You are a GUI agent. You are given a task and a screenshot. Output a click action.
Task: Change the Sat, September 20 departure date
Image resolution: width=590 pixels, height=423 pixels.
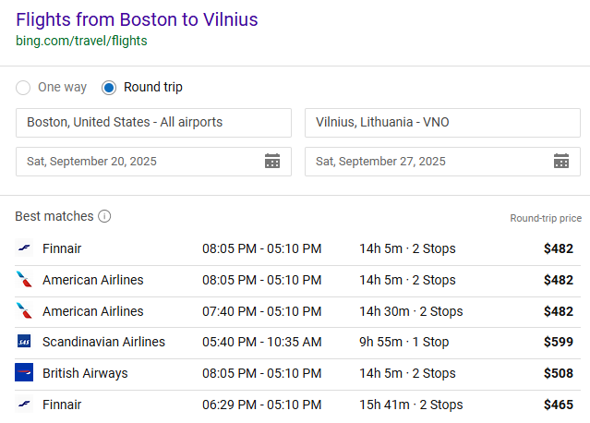click(x=153, y=162)
